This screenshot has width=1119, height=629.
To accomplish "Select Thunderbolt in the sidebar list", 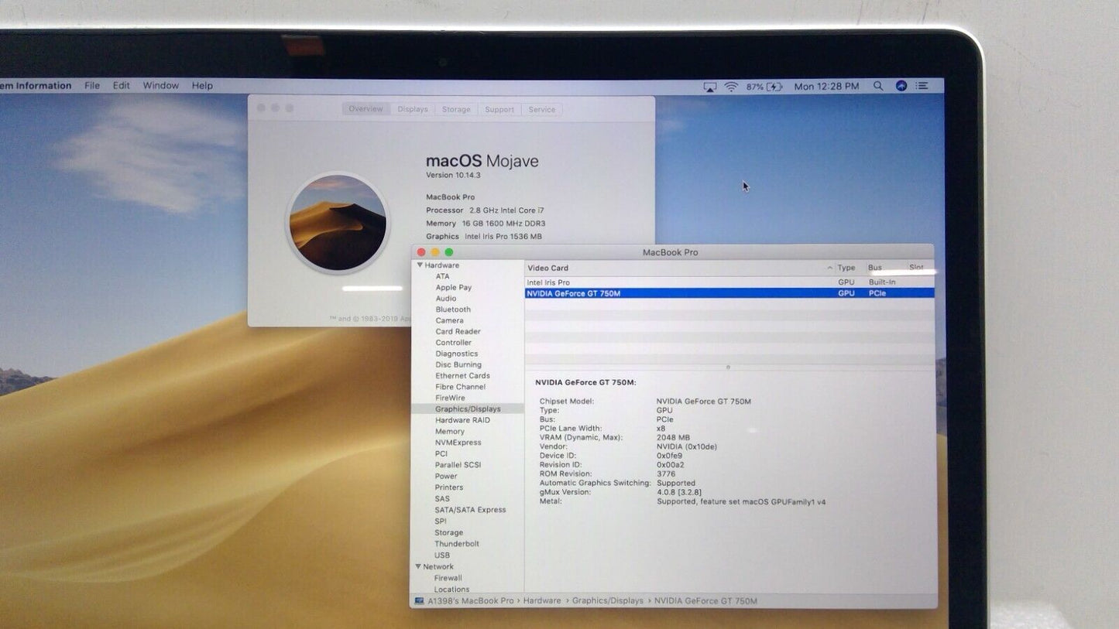I will coord(457,544).
